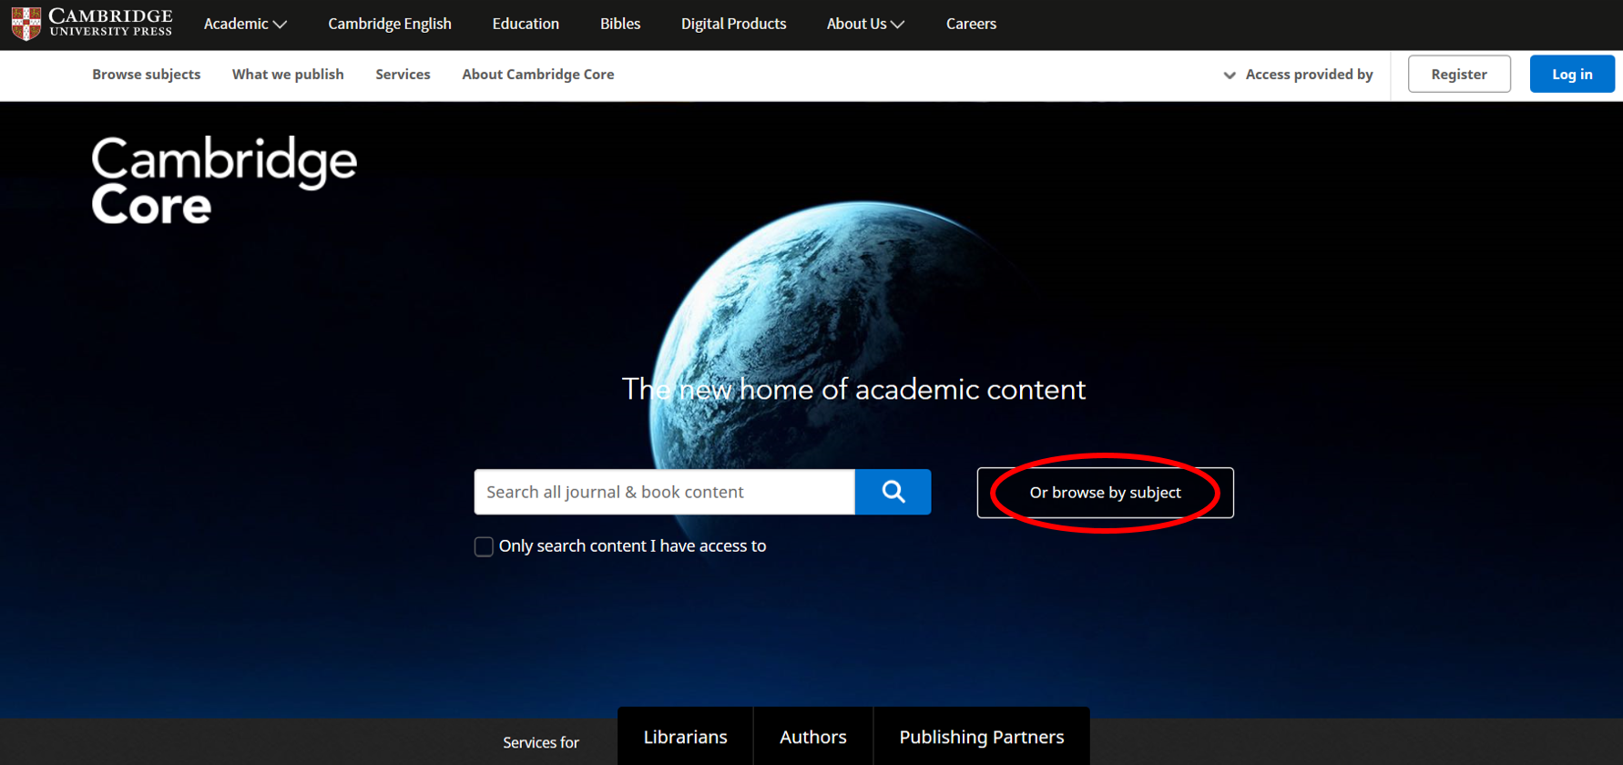Open Cambridge English in top menu

click(x=390, y=24)
